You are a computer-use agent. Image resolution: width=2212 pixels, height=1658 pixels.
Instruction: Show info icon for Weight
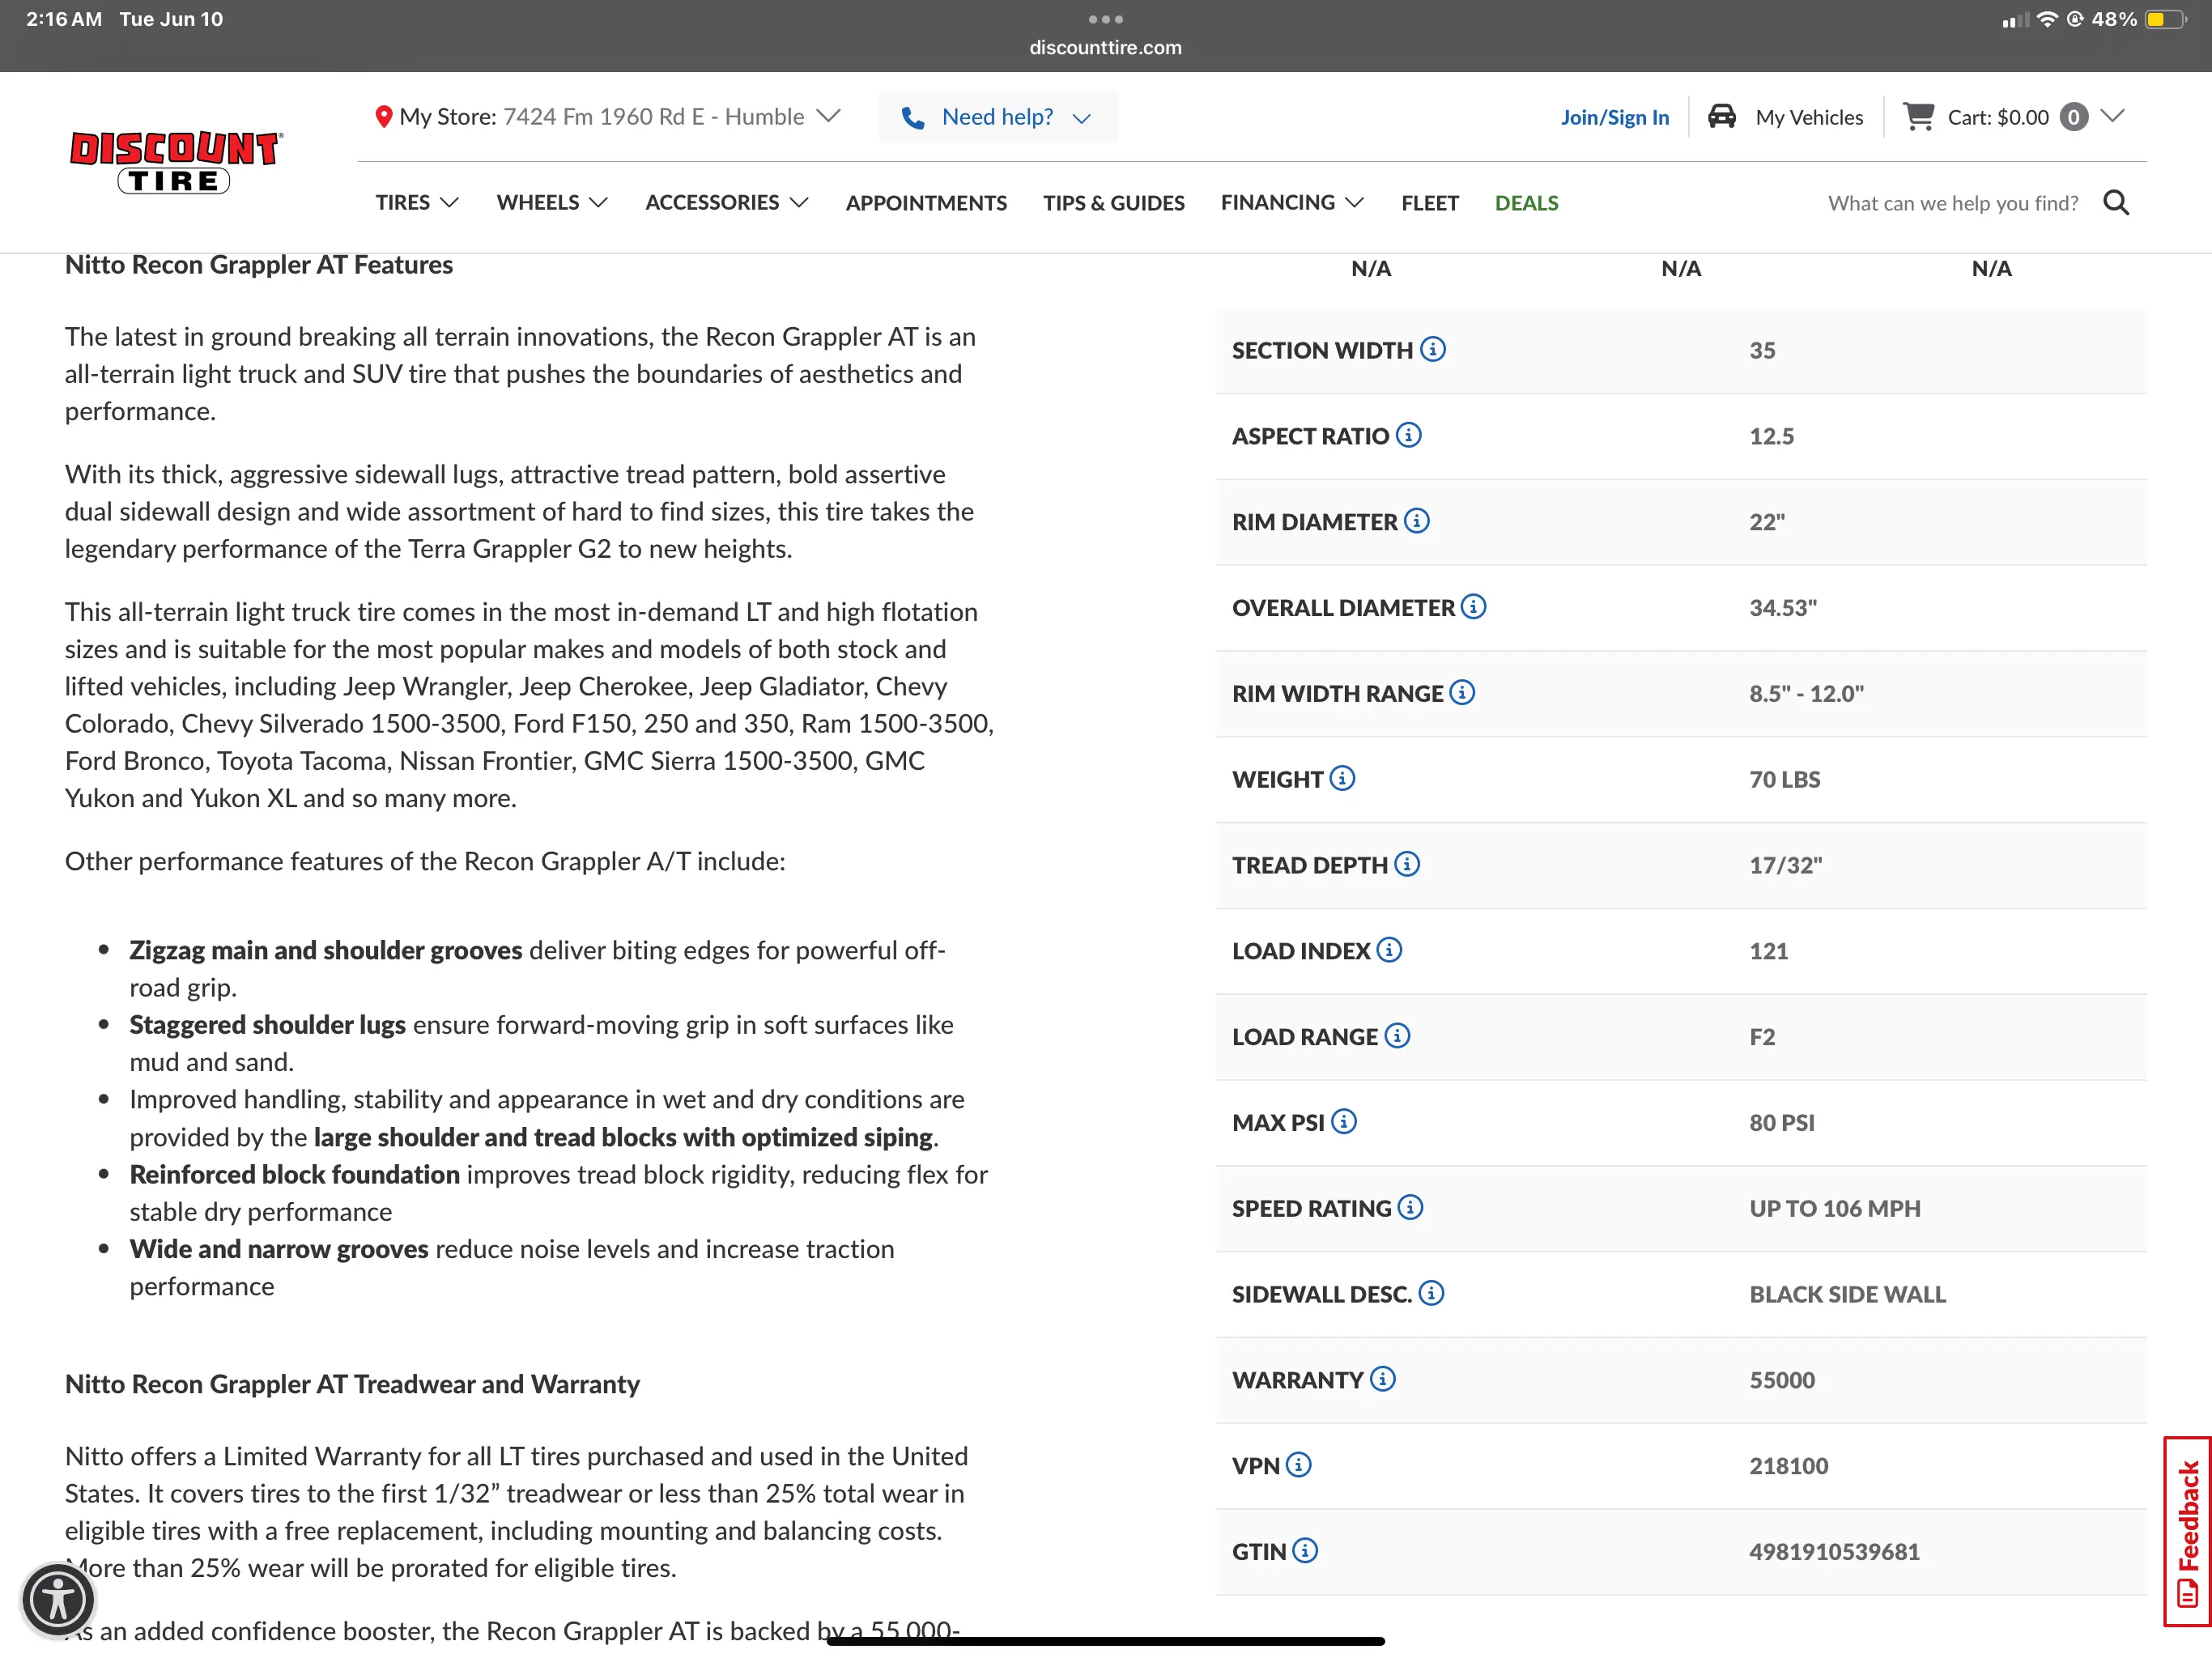click(1342, 778)
